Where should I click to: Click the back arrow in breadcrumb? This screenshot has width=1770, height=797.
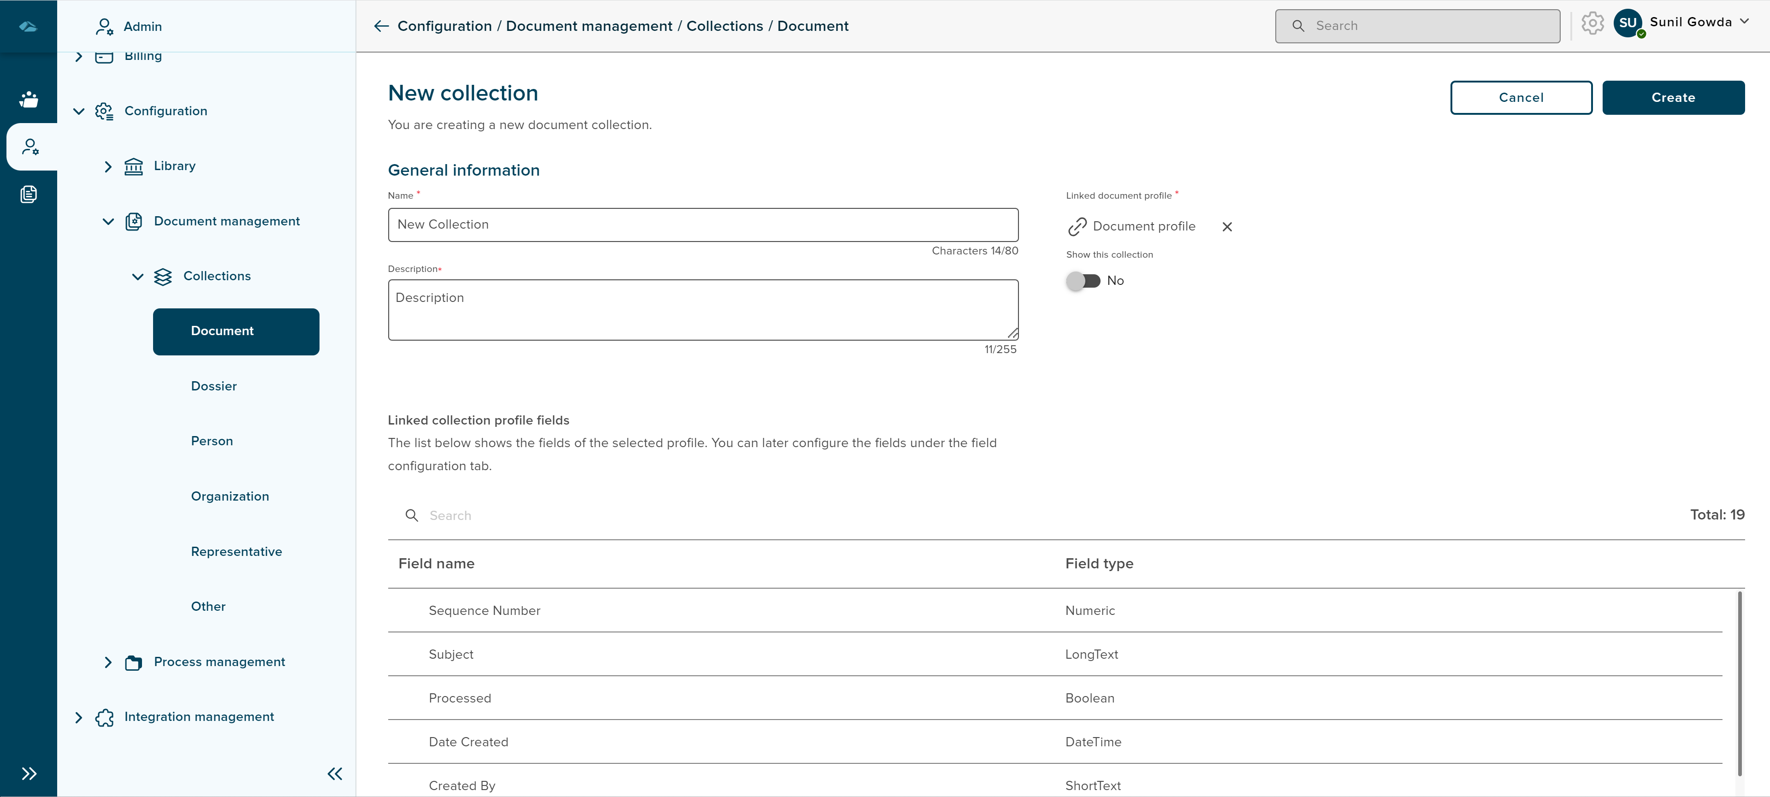[381, 26]
